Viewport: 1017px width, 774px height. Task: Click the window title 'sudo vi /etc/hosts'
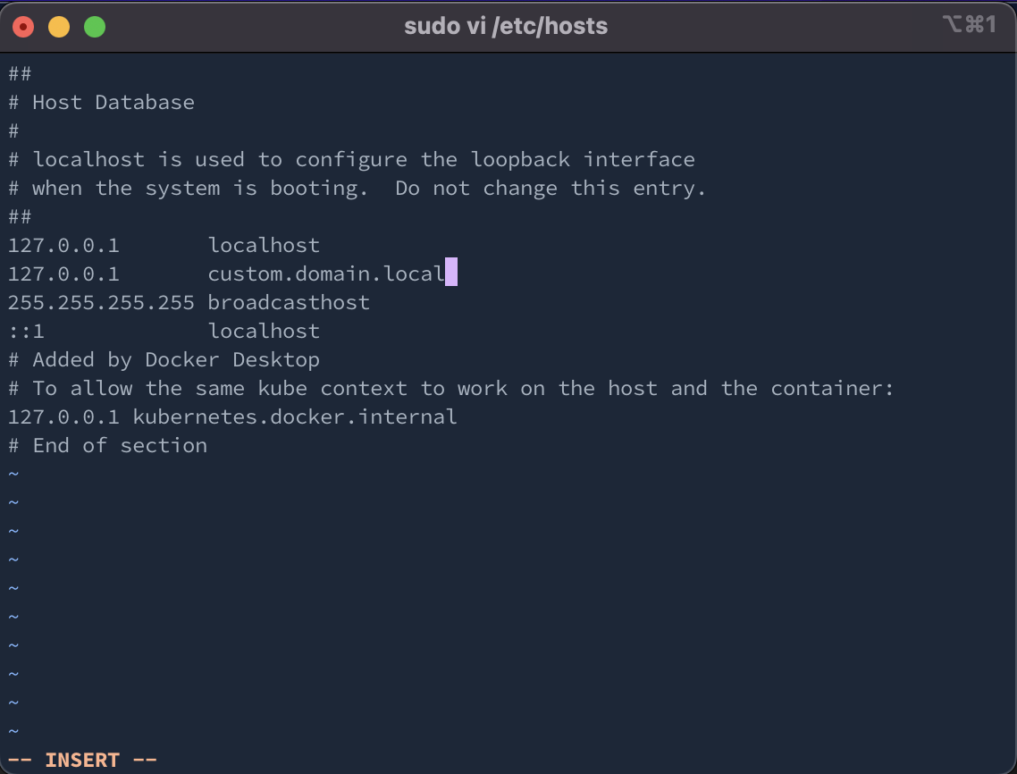point(506,26)
